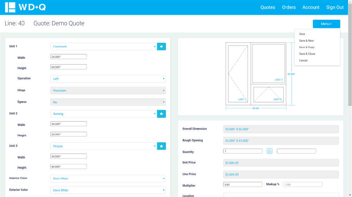Click the Rough Opening value field
This screenshot has height=197, width=352.
[x=281, y=141]
